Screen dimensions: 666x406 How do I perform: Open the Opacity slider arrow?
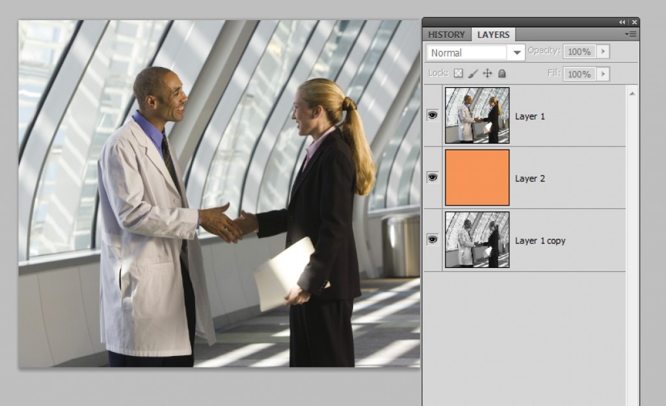pyautogui.click(x=604, y=51)
